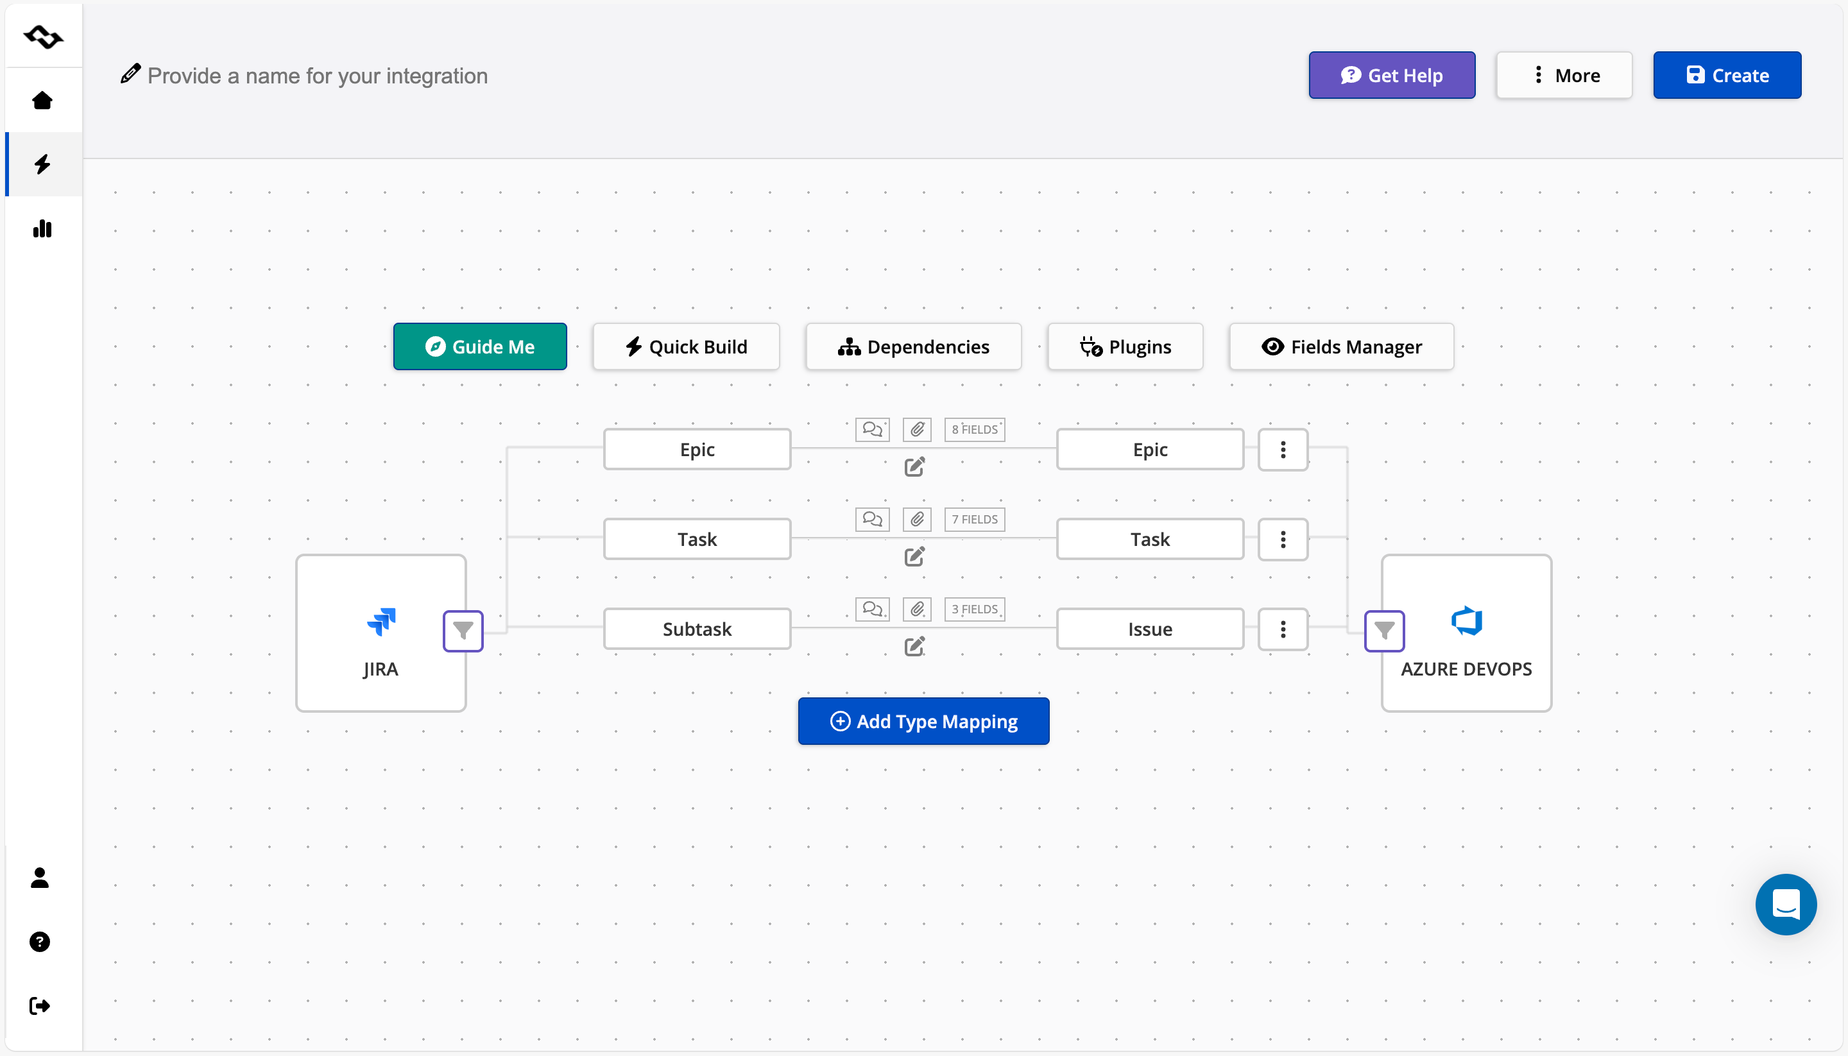Open the chat support bubble
Screen dimensions: 1848x1056
point(1786,905)
